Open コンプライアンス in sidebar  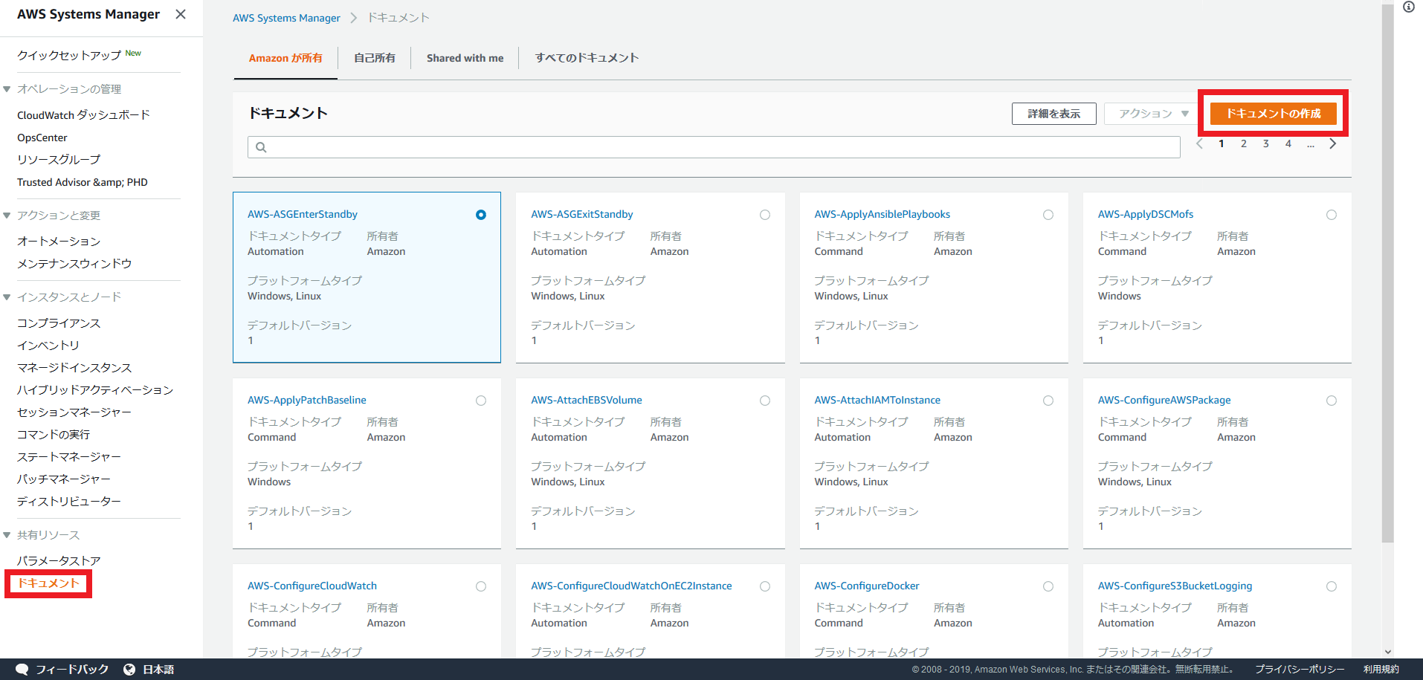coord(59,323)
